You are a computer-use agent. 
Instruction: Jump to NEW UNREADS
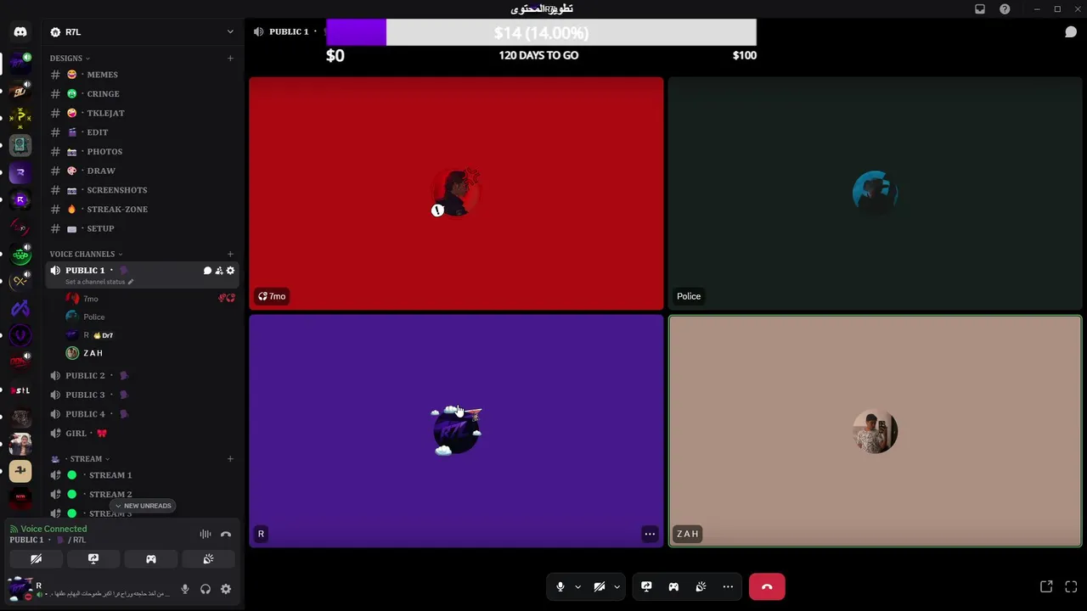143,506
